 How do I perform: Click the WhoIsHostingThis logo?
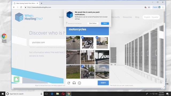point(29,17)
